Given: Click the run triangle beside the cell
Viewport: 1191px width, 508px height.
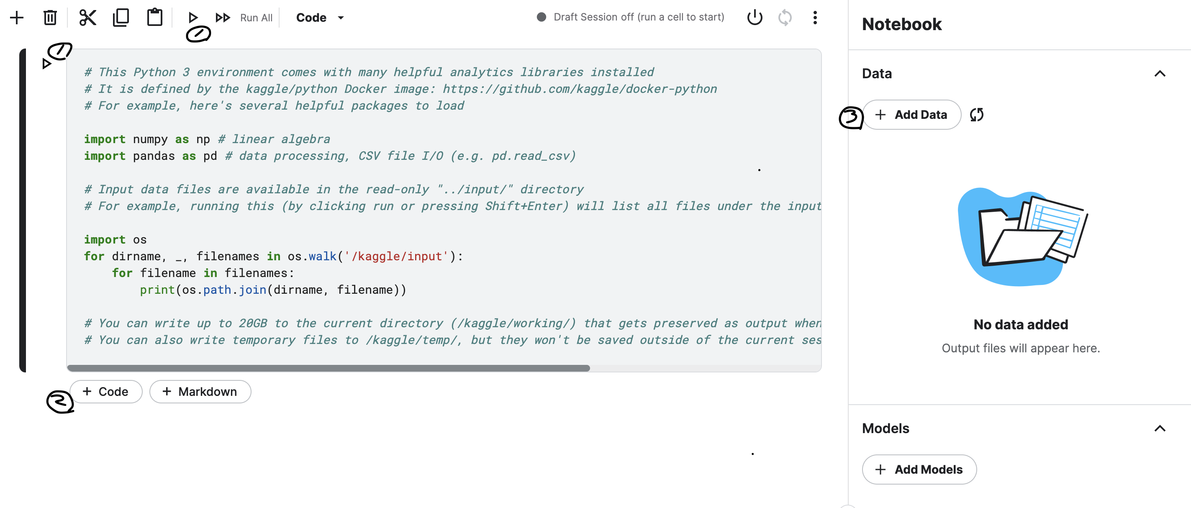Looking at the screenshot, I should (x=46, y=64).
